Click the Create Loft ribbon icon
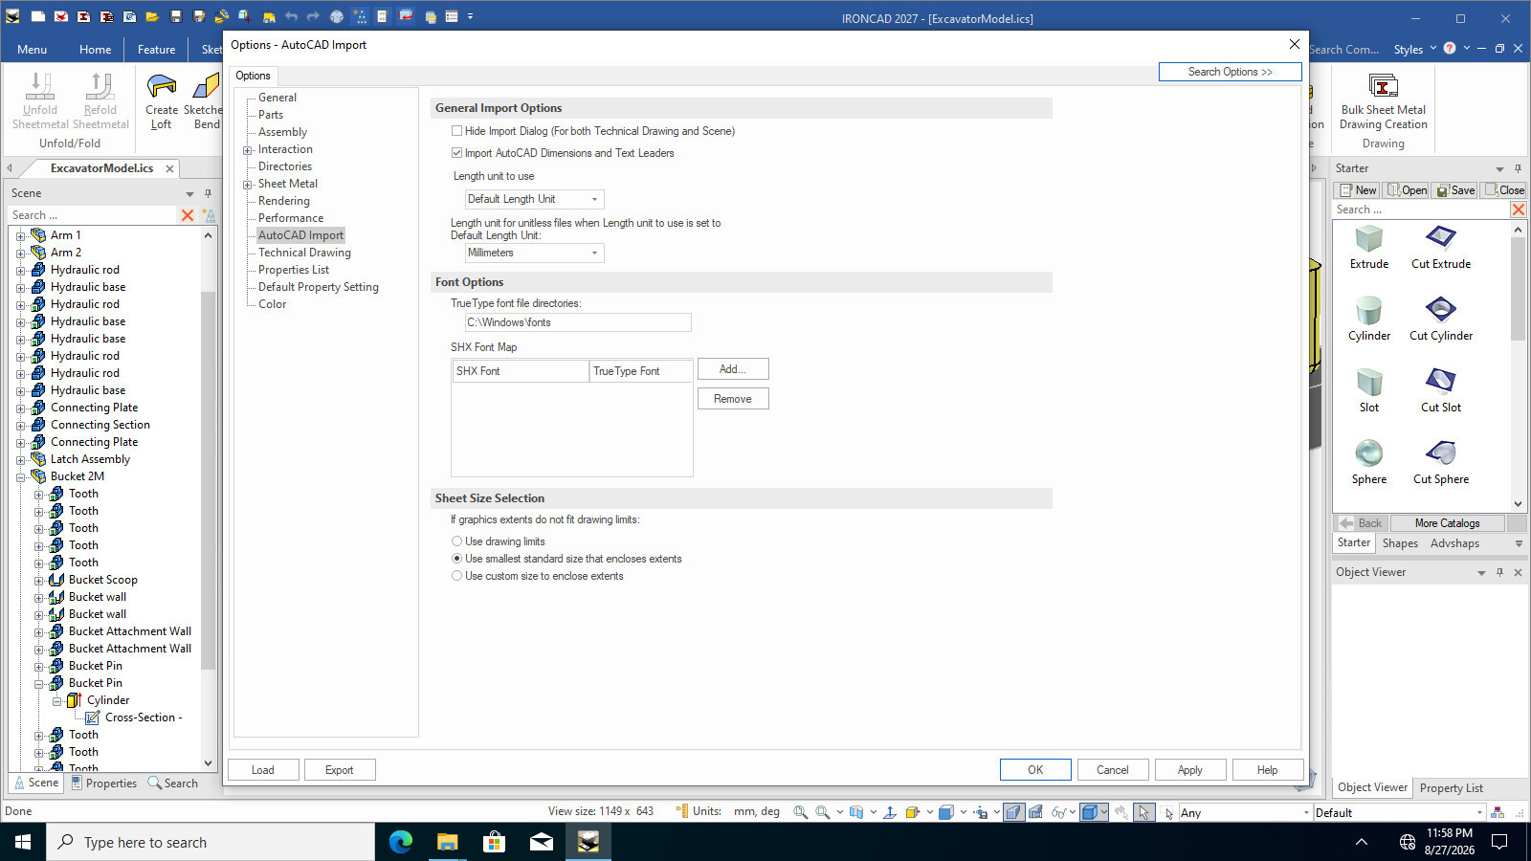 point(162,100)
